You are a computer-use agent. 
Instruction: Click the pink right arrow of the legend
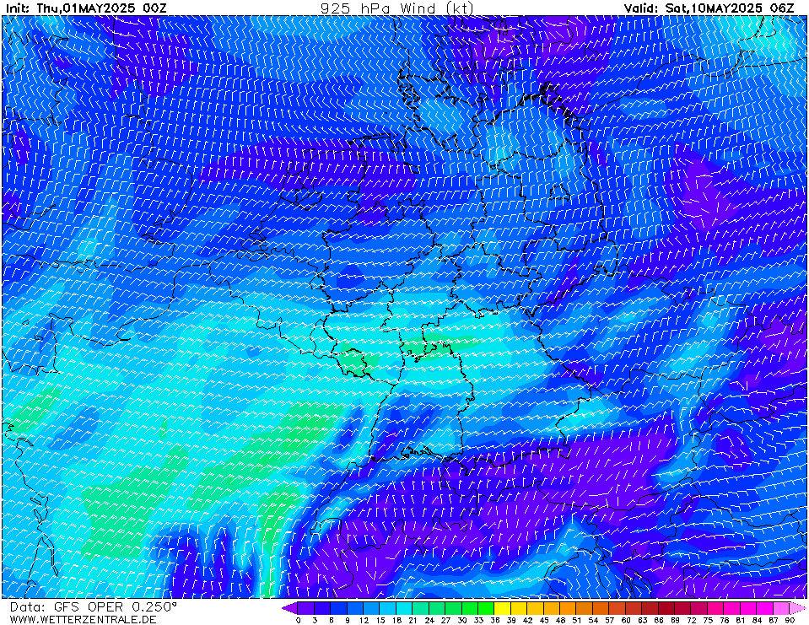pos(798,608)
